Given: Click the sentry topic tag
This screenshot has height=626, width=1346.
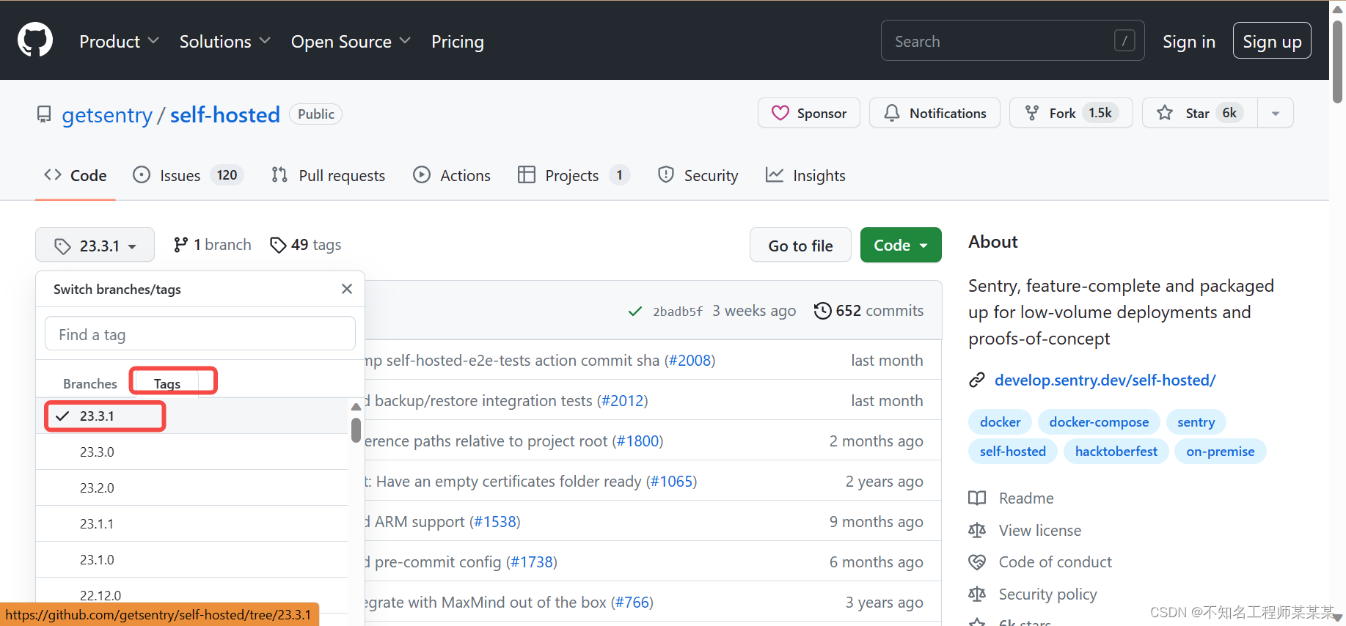Looking at the screenshot, I should pyautogui.click(x=1196, y=421).
